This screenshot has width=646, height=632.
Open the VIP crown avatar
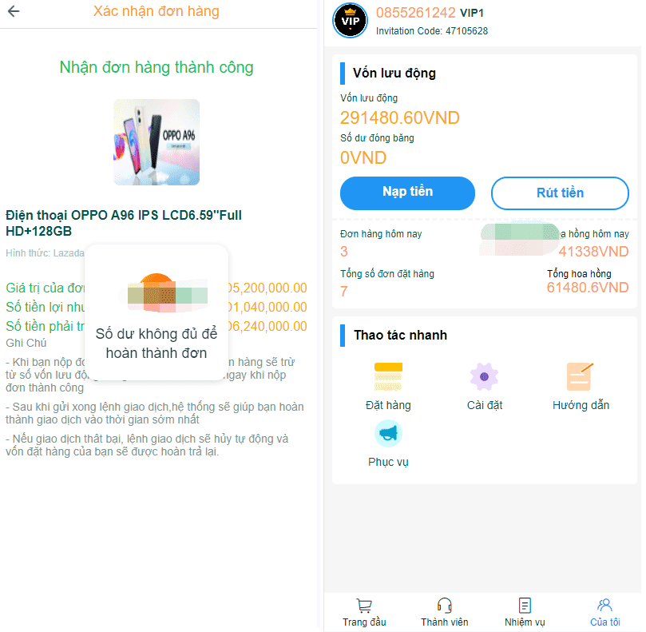coord(351,21)
